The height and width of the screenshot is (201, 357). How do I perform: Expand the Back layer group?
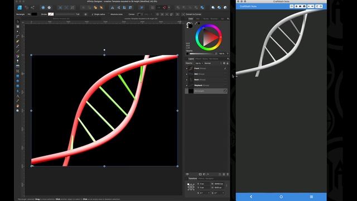[187, 80]
